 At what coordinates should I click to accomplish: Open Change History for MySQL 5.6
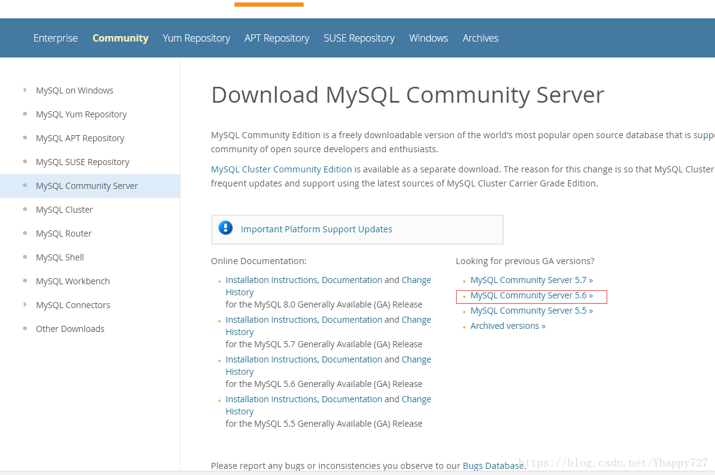click(x=416, y=359)
